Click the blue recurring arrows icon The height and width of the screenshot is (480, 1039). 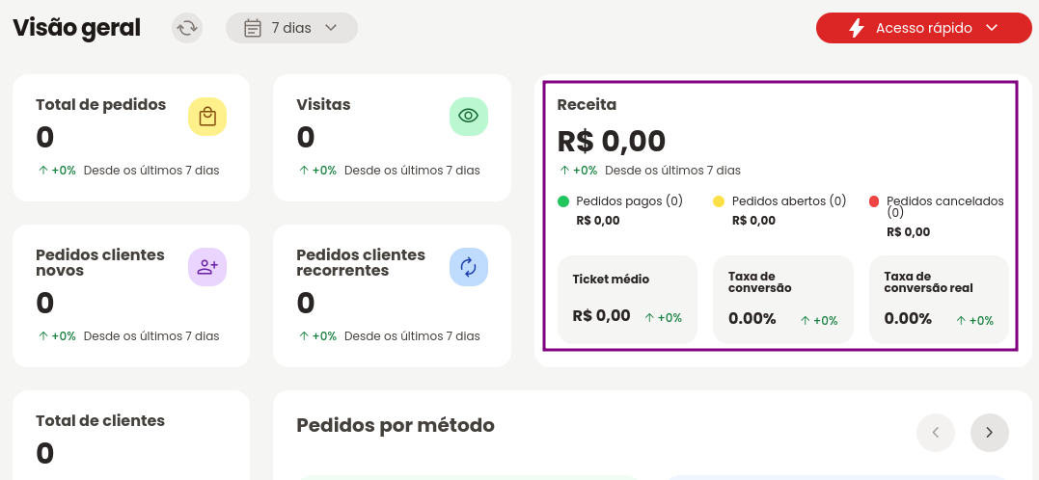(469, 267)
